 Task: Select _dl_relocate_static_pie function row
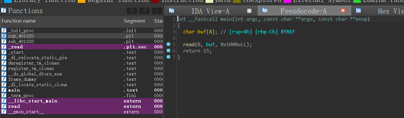(82, 58)
